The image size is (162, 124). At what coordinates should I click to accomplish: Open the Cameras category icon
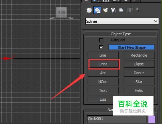[x=114, y=10]
